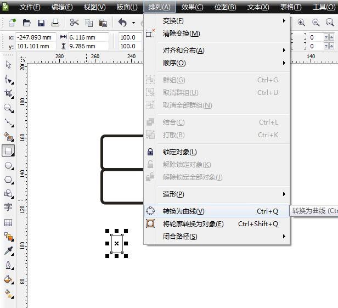The image size is (338, 308).
Task: Click the width field 6.116 mm
Action: tap(88, 37)
